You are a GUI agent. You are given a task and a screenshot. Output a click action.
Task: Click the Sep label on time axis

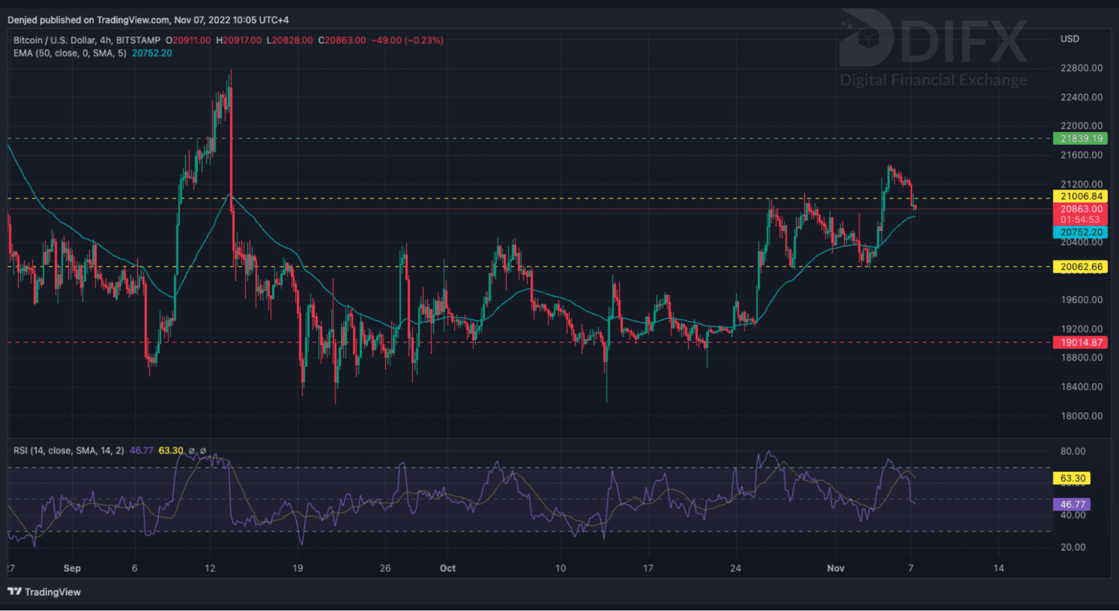pyautogui.click(x=72, y=568)
